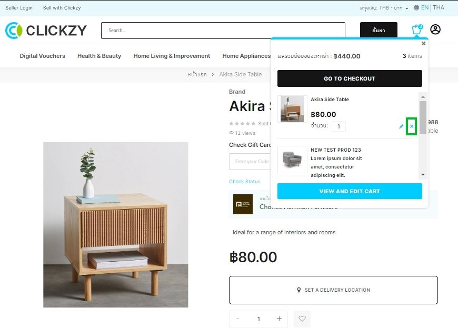Click the globe language icon
The width and height of the screenshot is (458, 328).
416,8
